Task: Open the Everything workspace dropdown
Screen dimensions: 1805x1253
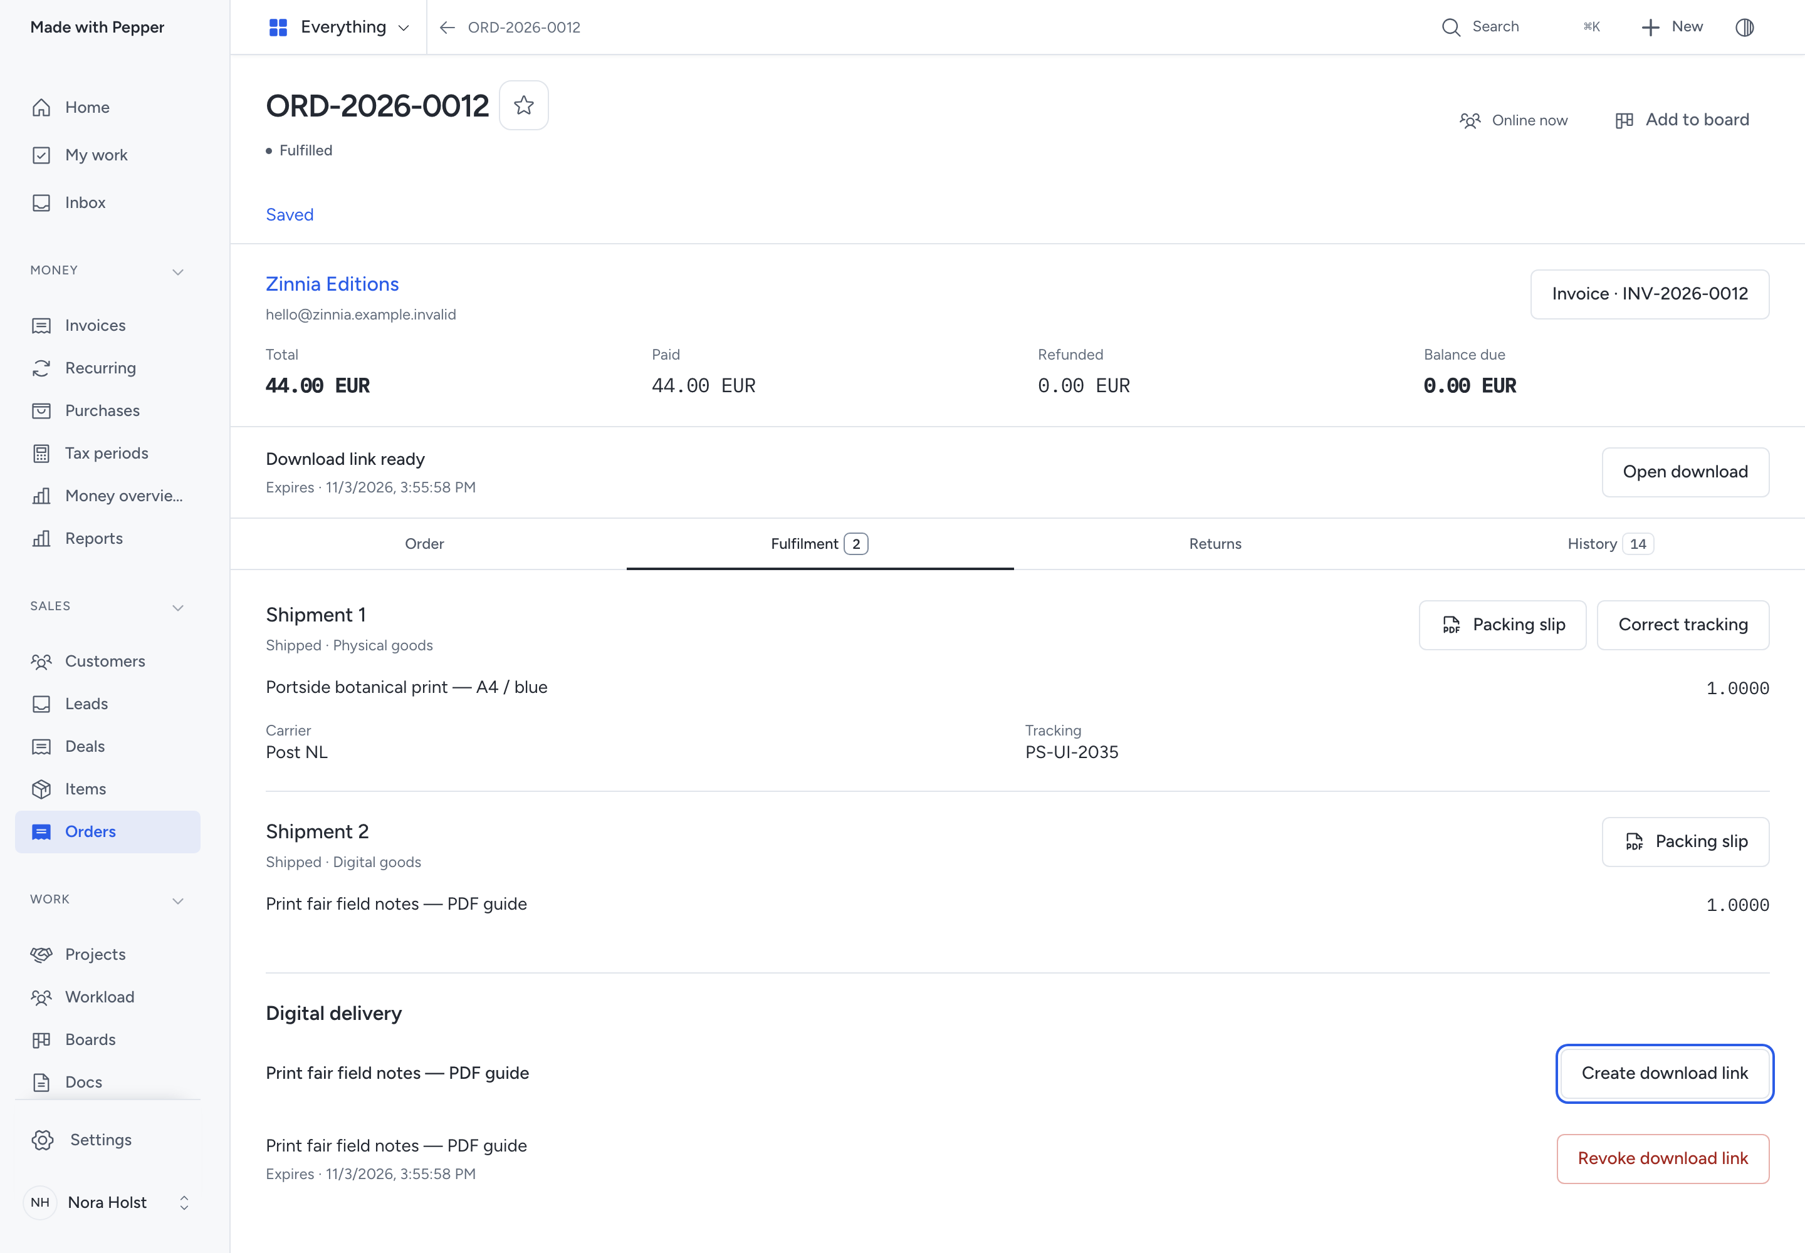Action: (338, 28)
